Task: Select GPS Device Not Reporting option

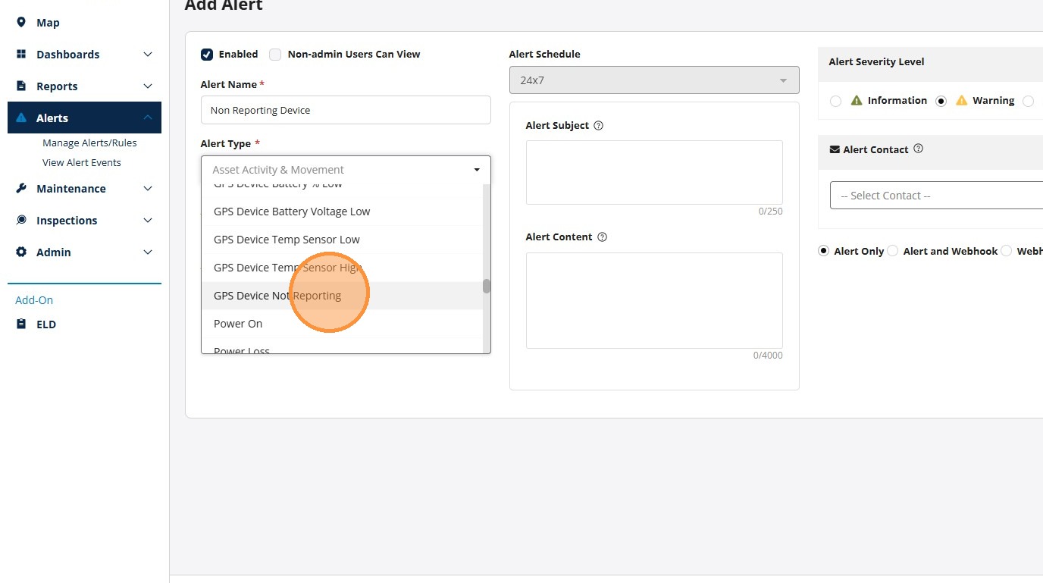Action: click(x=342, y=296)
